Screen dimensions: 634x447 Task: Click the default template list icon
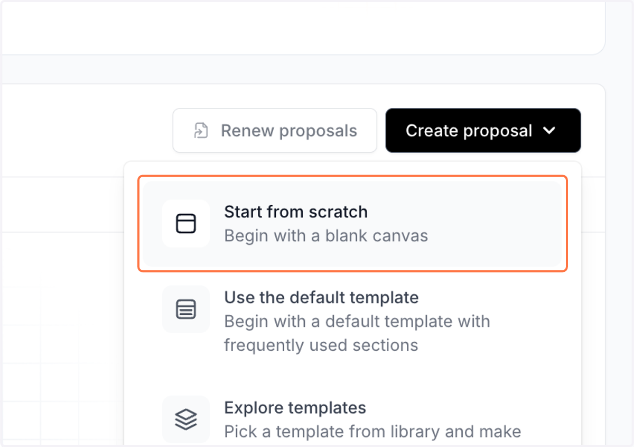pos(186,309)
